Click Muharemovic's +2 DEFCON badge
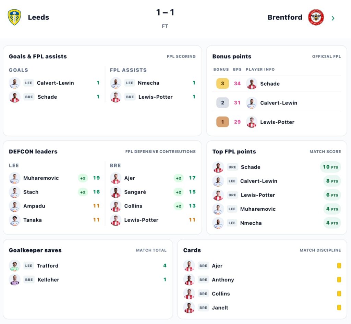 tap(83, 178)
